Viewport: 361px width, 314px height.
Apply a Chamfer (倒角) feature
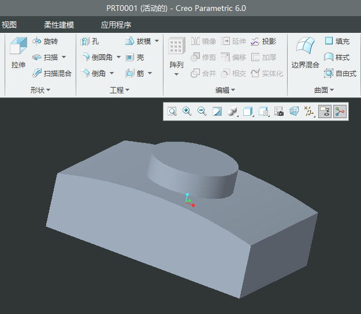coord(93,74)
